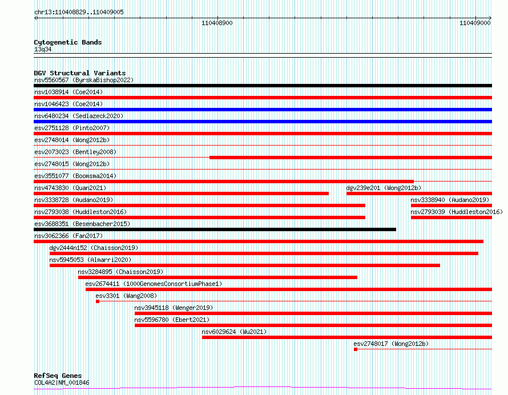This screenshot has width=508, height=395.
Task: Click the blue bar under nsv1046423 (Coe2014)
Action: click(263, 110)
